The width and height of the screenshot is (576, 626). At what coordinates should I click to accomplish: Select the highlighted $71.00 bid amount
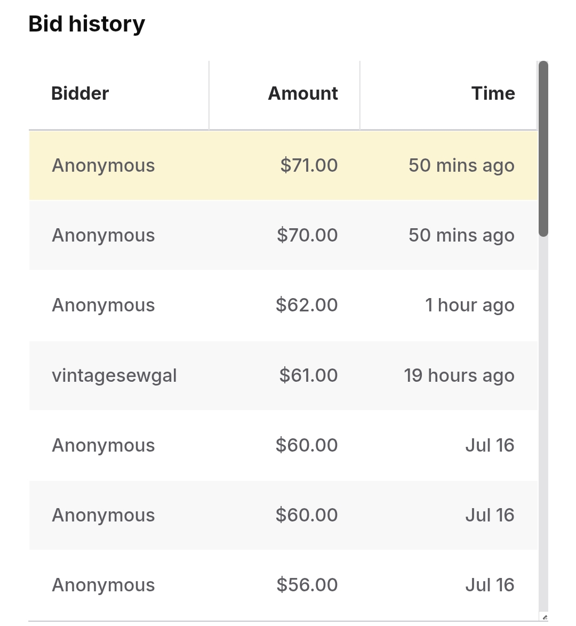tap(309, 166)
